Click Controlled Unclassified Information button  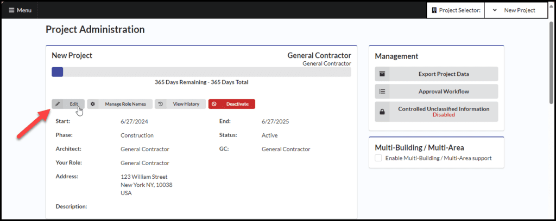pos(437,112)
